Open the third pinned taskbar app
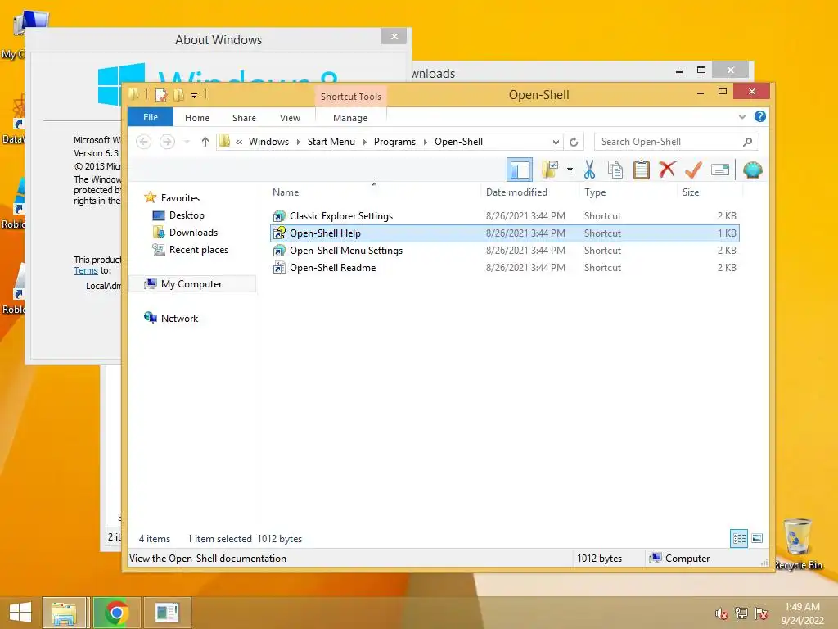This screenshot has height=629, width=838. pos(167,613)
